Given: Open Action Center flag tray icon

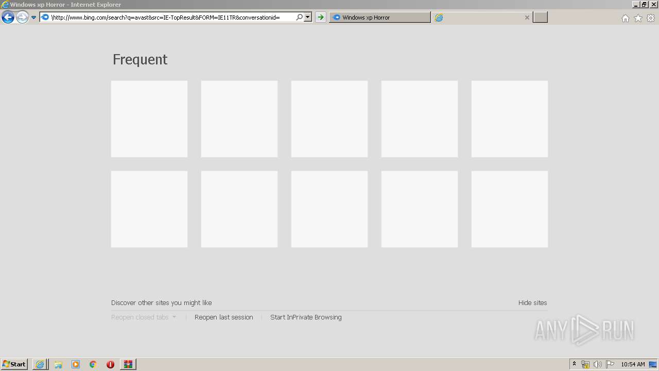Looking at the screenshot, I should [610, 364].
